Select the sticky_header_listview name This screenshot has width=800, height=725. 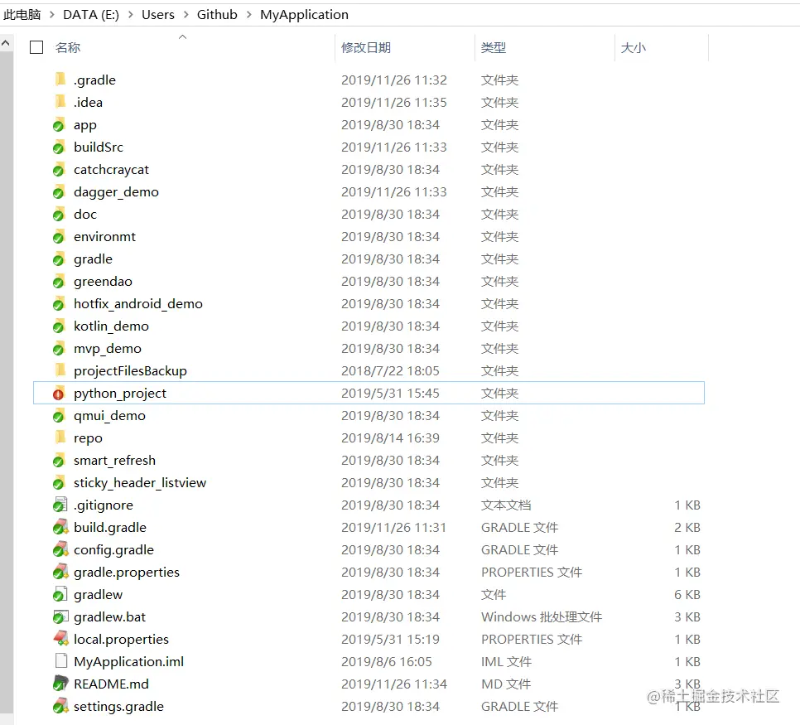(140, 483)
